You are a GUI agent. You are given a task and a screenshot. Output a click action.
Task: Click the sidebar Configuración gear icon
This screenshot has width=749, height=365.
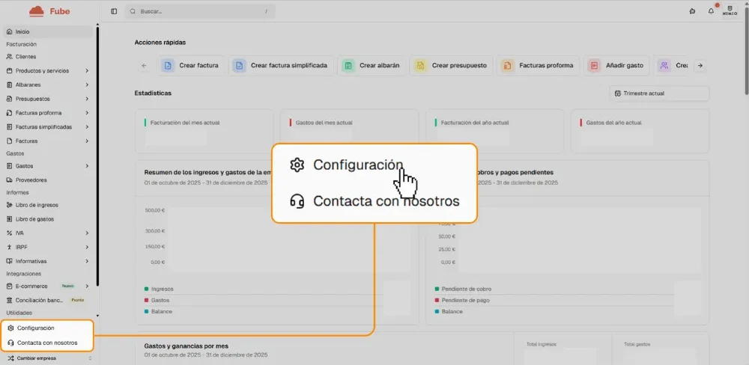click(10, 328)
